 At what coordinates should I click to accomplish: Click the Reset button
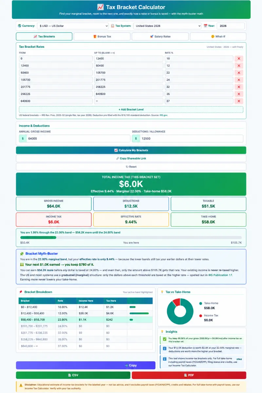tap(131, 167)
